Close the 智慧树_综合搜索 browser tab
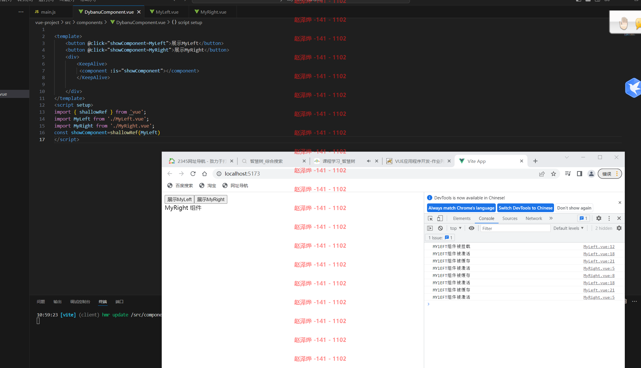 coord(304,161)
